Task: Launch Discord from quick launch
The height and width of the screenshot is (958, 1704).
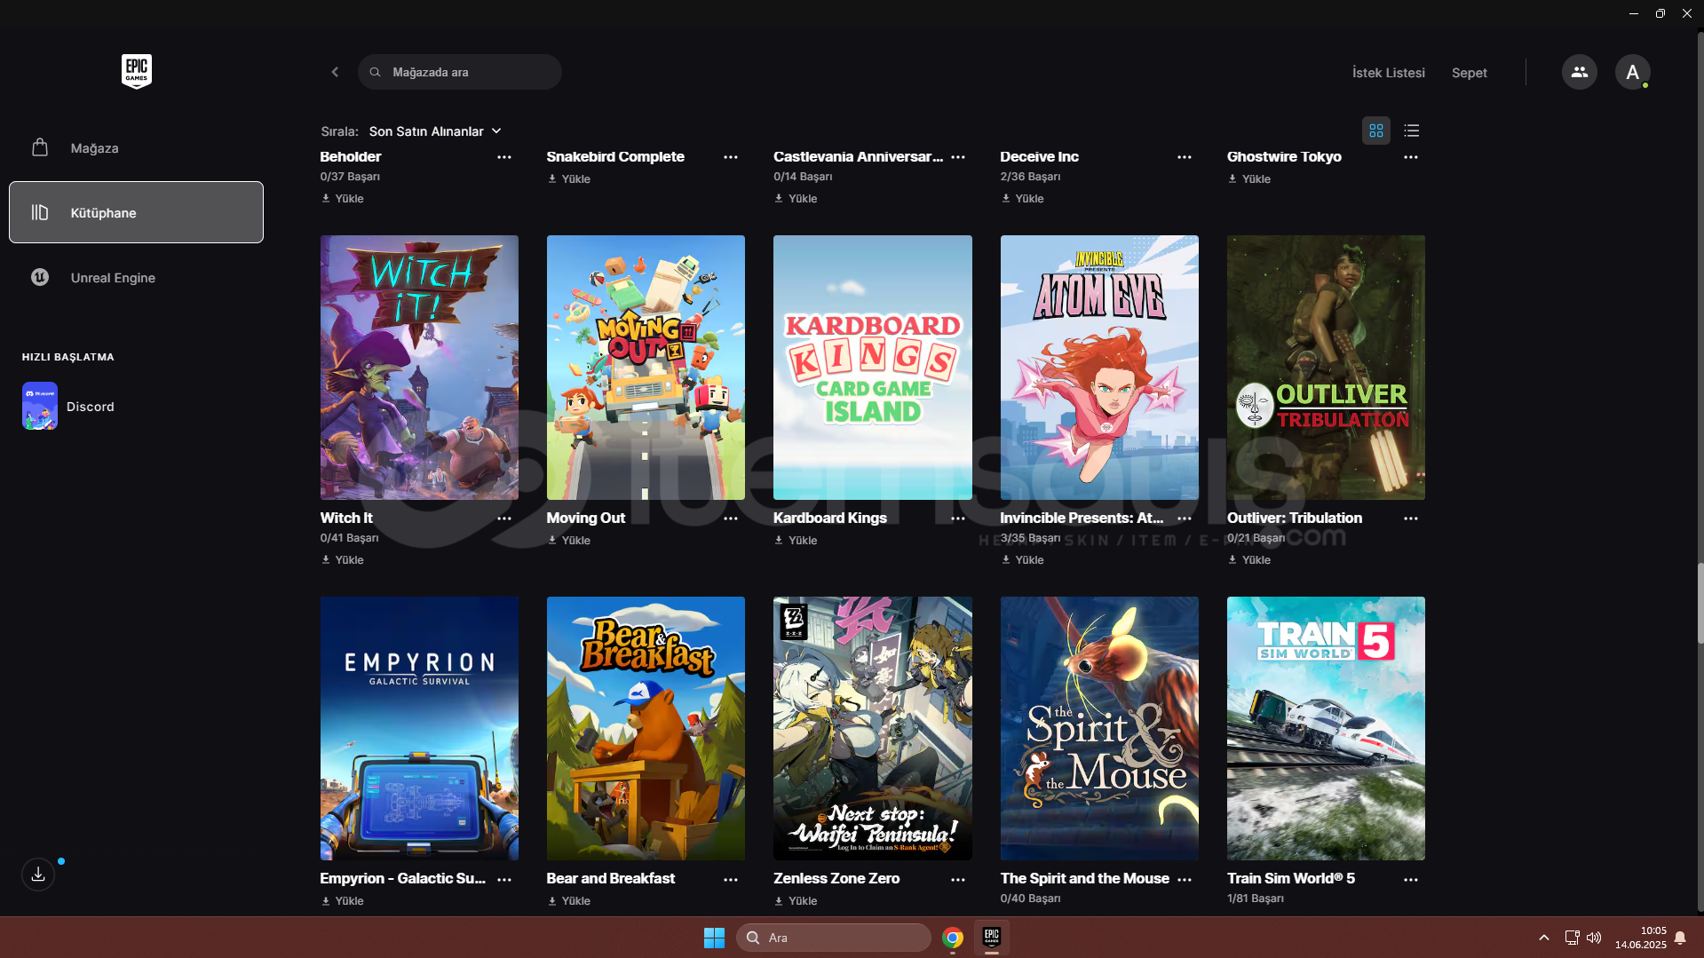Action: point(68,406)
